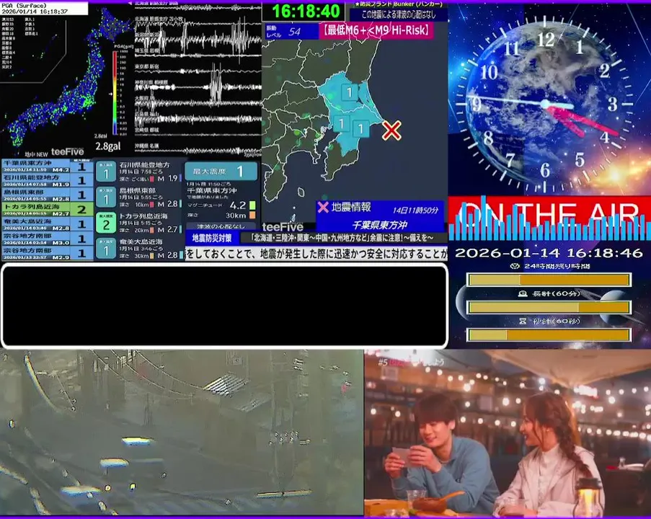
Task: Click the northernmost intensity 1 marker on Kanto map
Action: pos(350,92)
